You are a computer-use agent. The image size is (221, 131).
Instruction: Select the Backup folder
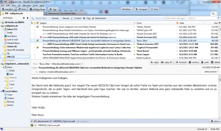(x=11, y=101)
